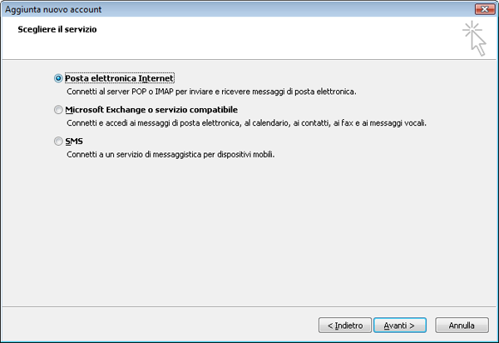Click the Exchange calendario and contatti description
The height and width of the screenshot is (343, 499).
tap(247, 123)
